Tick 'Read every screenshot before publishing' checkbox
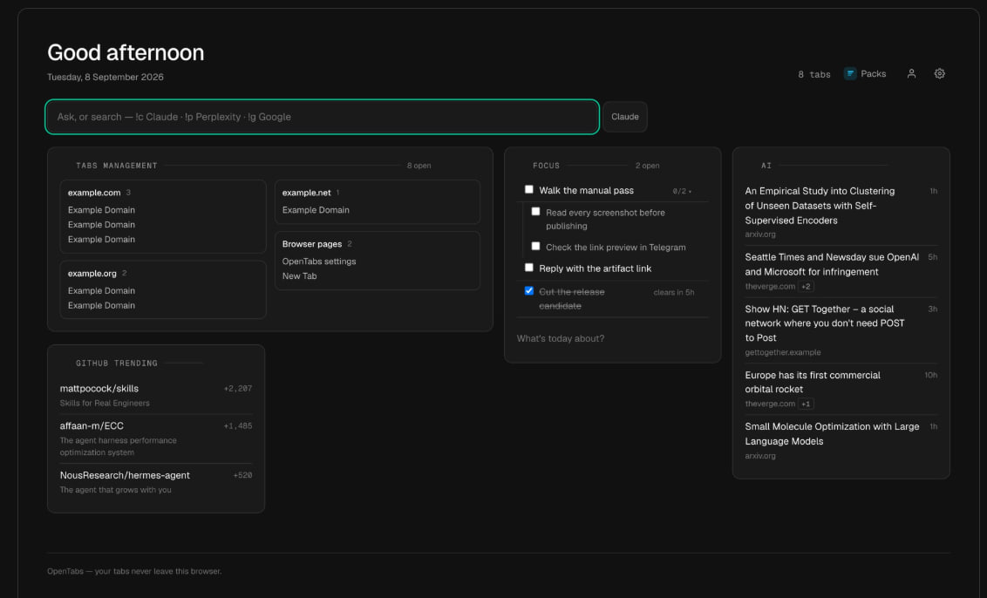987x598 pixels. (535, 212)
